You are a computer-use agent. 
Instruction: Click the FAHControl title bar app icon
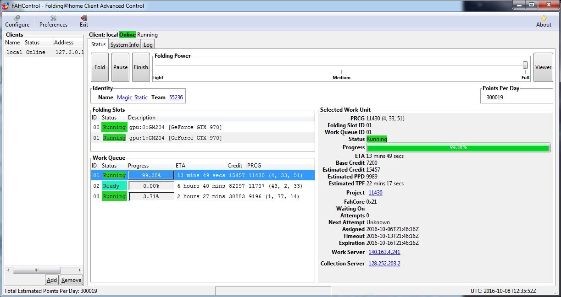click(x=5, y=5)
